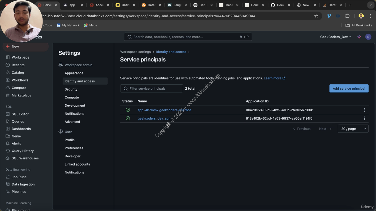Open kebab menu for app-4b7mmx geekcoders-chatbot row
The height and width of the screenshot is (211, 376).
364,110
